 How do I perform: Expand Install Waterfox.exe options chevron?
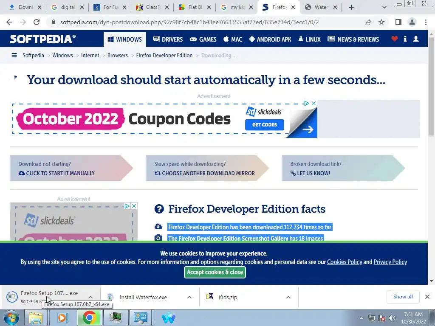(x=189, y=297)
